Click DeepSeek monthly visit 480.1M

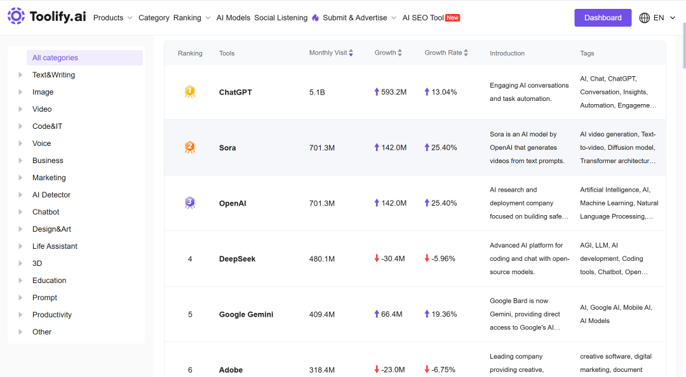322,259
